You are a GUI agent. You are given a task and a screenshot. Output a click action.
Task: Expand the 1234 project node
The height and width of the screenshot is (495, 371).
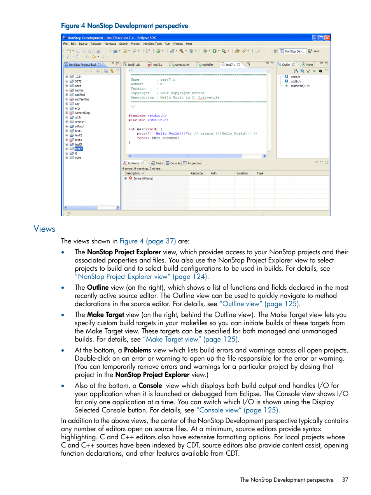(67, 77)
